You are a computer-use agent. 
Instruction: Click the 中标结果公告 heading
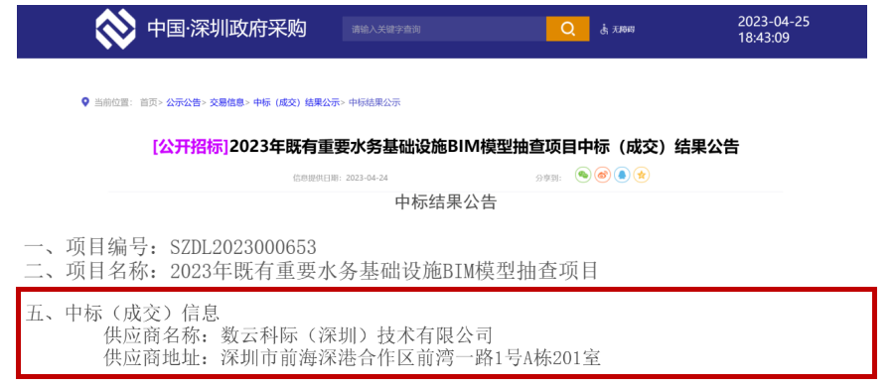(446, 202)
